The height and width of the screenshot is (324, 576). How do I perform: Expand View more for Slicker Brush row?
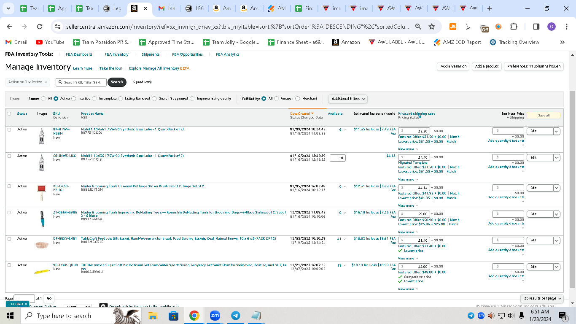pyautogui.click(x=408, y=205)
